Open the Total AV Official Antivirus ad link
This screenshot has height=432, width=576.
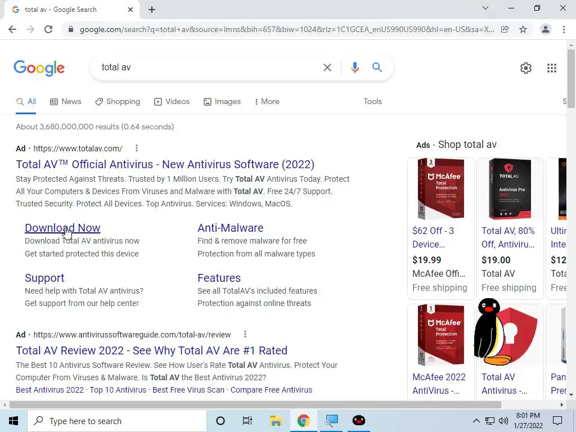tap(165, 164)
